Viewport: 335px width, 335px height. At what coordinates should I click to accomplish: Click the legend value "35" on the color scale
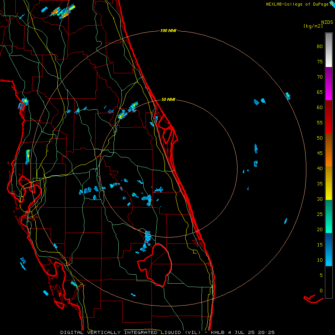coord(320,184)
